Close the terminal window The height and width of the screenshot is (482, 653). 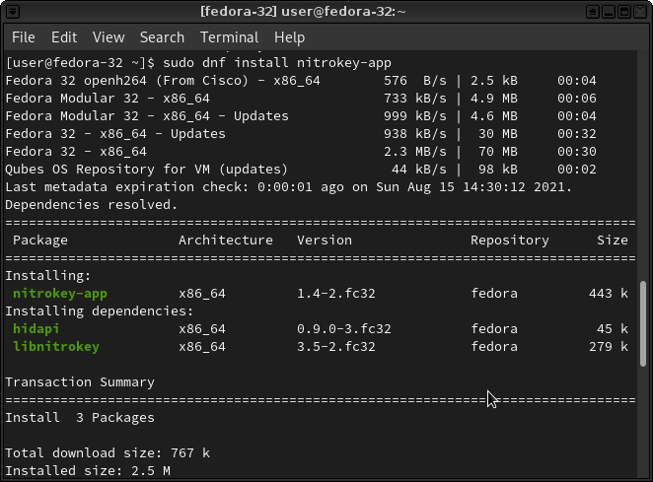pyautogui.click(x=639, y=12)
